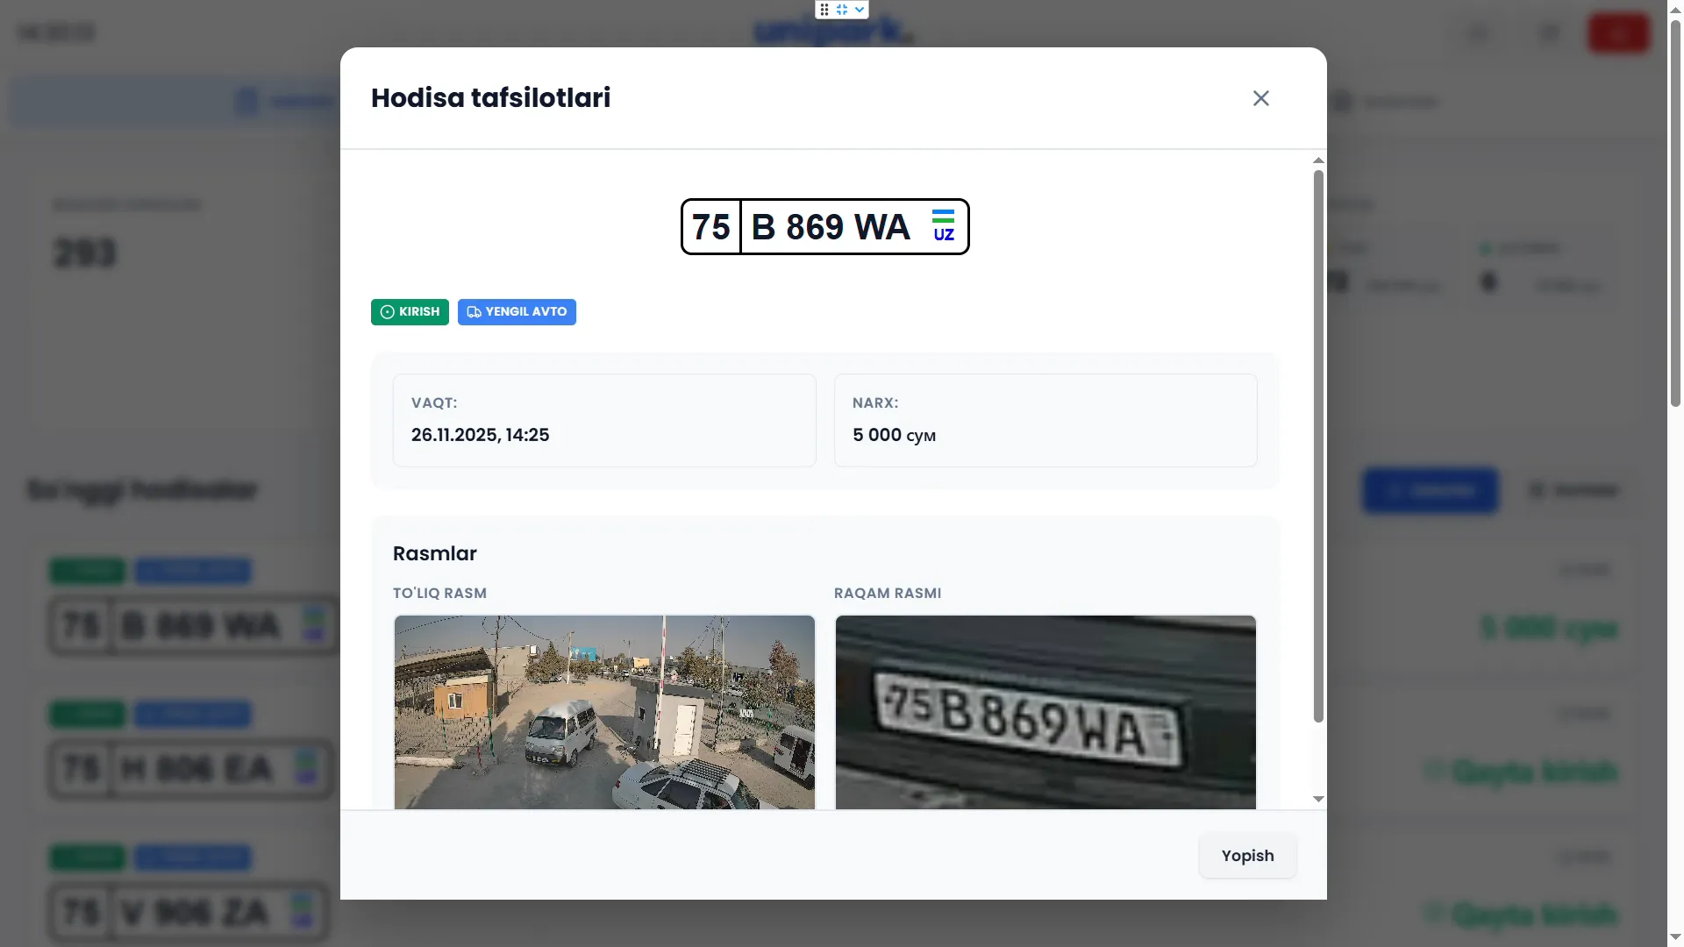Click the exit-fullscreen icon in the floating toolbar

pos(840,9)
